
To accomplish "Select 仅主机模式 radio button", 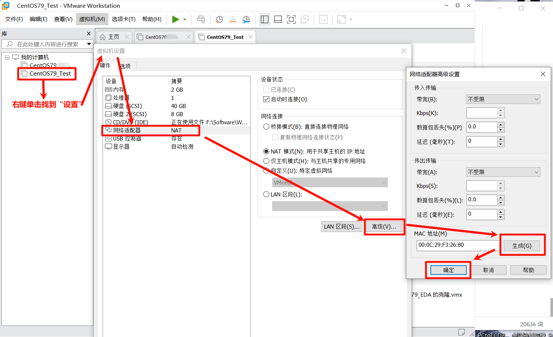I will [x=266, y=161].
